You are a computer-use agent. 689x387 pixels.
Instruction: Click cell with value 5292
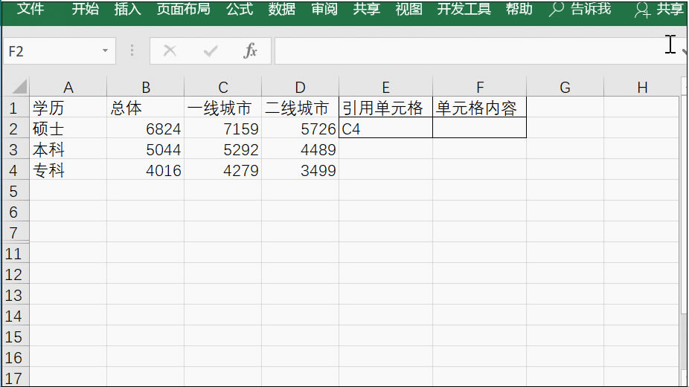tap(222, 149)
